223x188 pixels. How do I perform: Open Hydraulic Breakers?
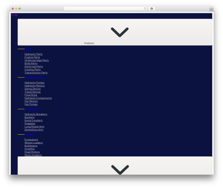pyautogui.click(x=36, y=114)
